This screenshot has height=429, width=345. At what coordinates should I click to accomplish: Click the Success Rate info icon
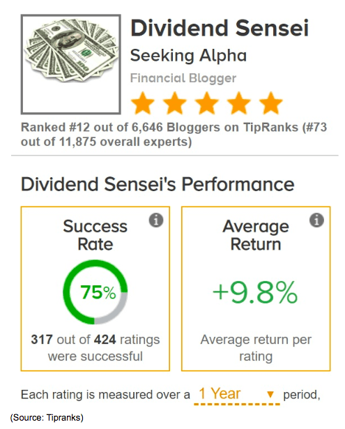(x=156, y=220)
